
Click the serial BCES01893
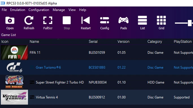(x=97, y=67)
